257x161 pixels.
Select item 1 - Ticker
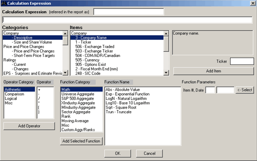click(x=83, y=42)
